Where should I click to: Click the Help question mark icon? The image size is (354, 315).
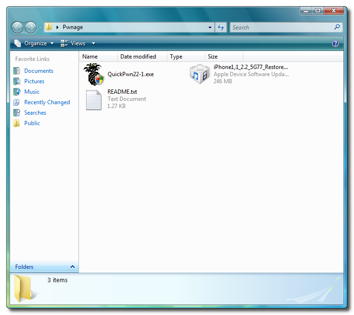tap(335, 43)
